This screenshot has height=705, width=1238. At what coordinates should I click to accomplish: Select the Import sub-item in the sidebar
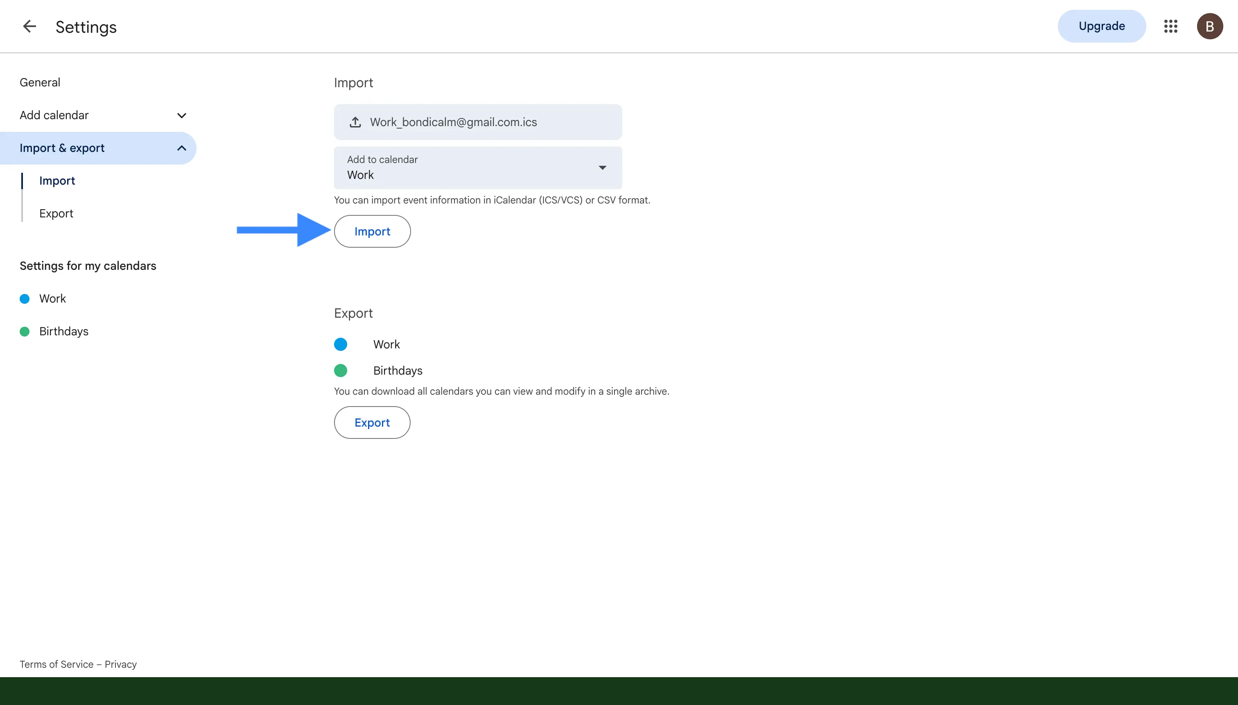[57, 181]
